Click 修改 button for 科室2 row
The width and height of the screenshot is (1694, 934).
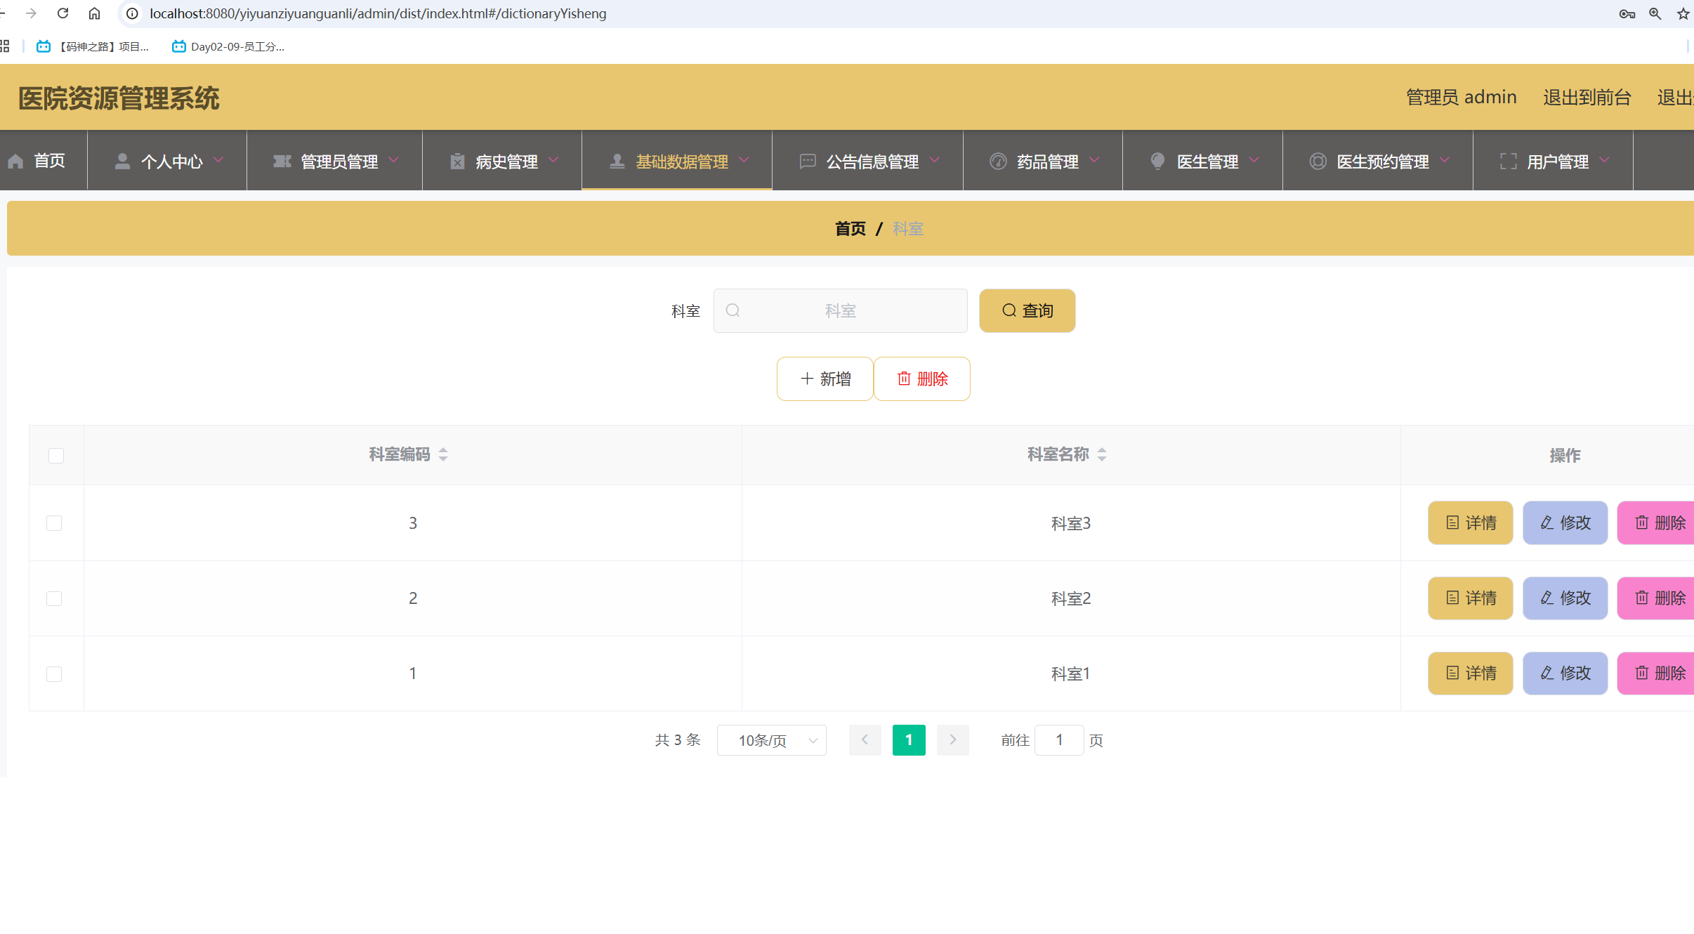point(1565,598)
